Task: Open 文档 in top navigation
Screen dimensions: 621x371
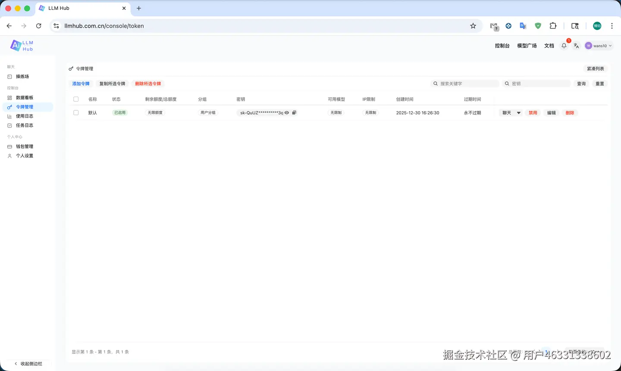Action: click(549, 46)
